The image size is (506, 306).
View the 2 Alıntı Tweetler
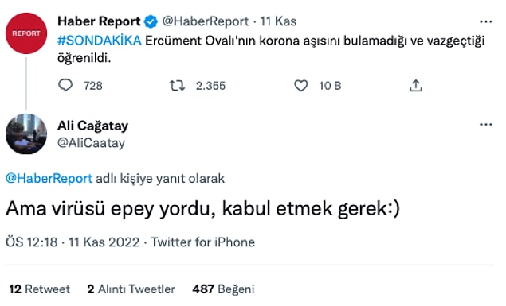click(x=131, y=289)
